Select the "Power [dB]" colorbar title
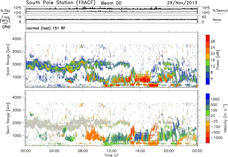228x157 pixels. [217, 60]
